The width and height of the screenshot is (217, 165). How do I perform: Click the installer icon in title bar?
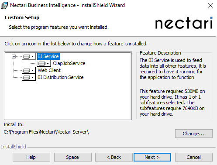(x=4, y=5)
